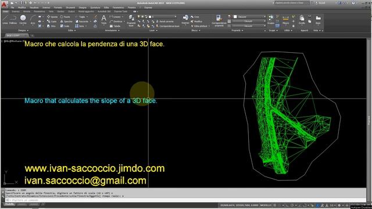Switch to the Output ribbon tab

coord(71,12)
